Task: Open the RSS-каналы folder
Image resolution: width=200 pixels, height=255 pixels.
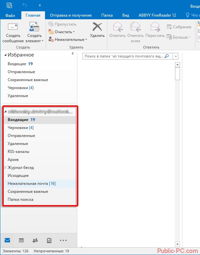Action: coord(39,152)
